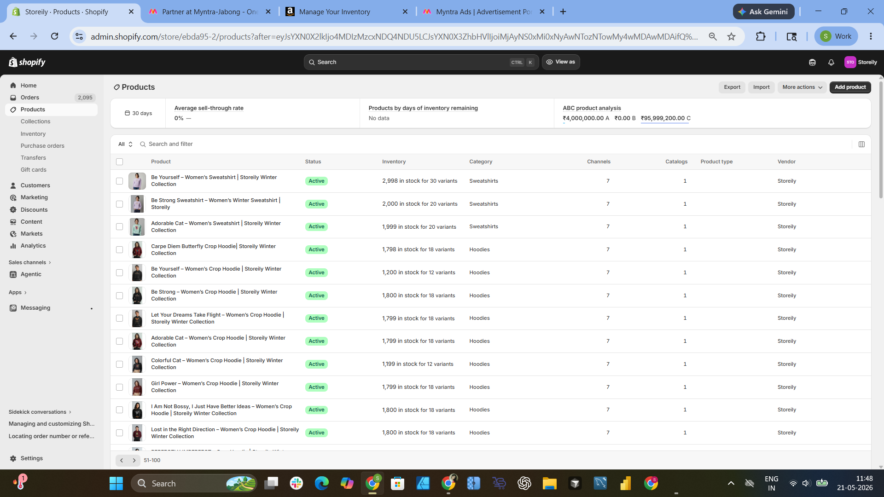884x497 pixels.
Task: Open Sidekick assistant icon in top bar
Action: click(812, 62)
